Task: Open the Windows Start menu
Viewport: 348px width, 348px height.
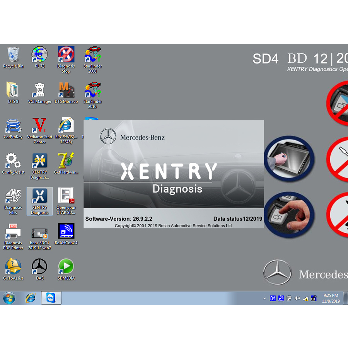Action: coord(9,298)
